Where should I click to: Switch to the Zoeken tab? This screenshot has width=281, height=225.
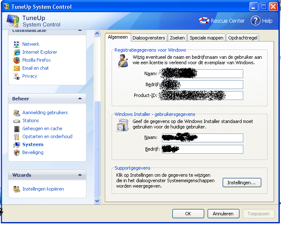pos(177,38)
